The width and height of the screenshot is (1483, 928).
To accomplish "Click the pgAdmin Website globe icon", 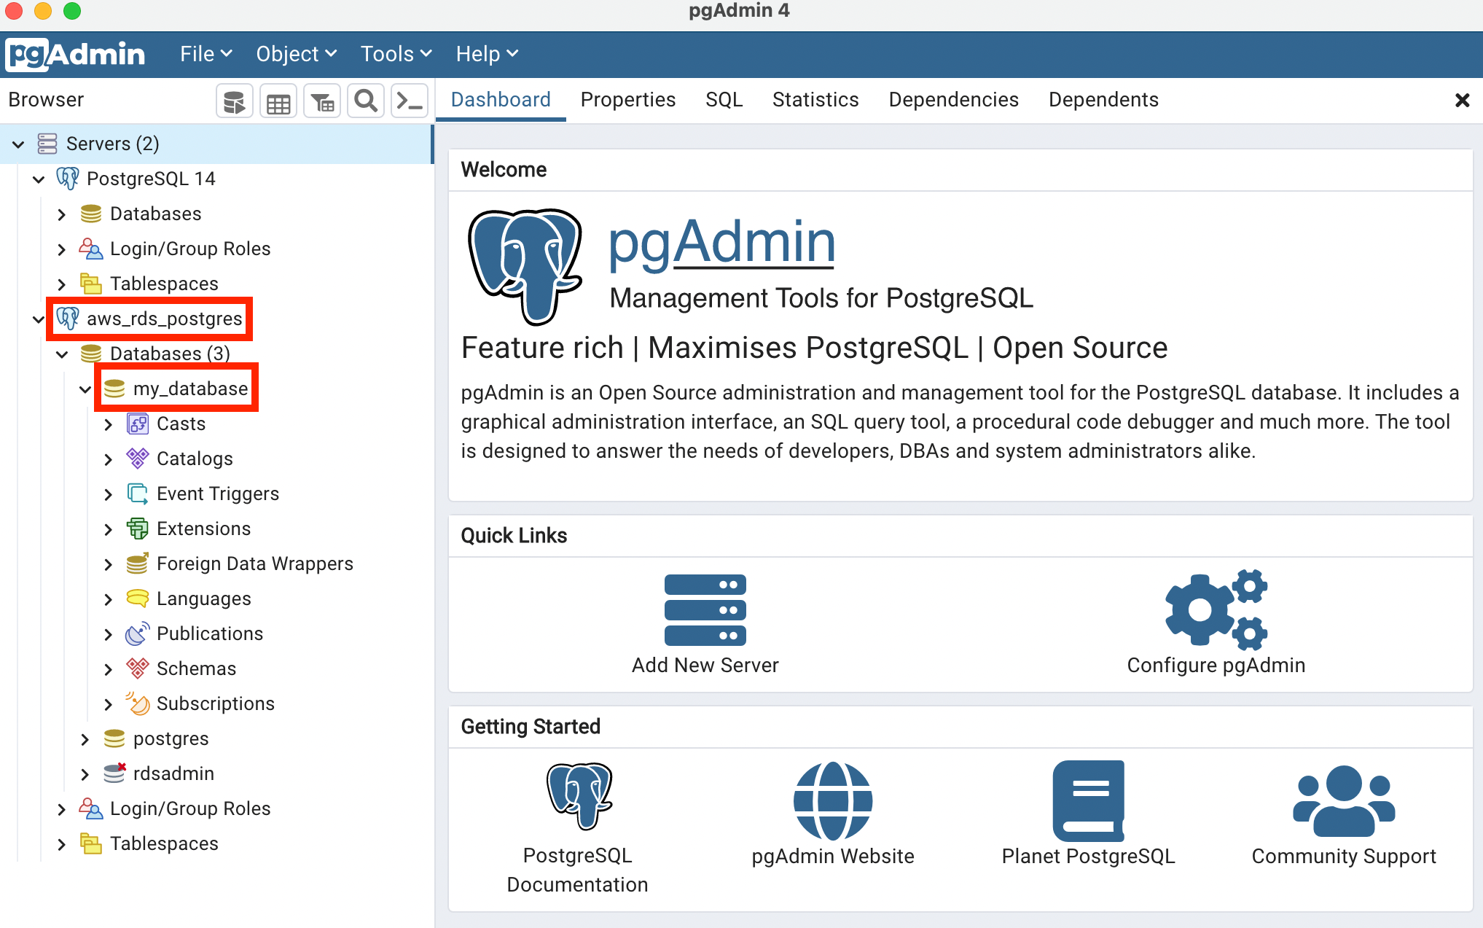I will [832, 800].
